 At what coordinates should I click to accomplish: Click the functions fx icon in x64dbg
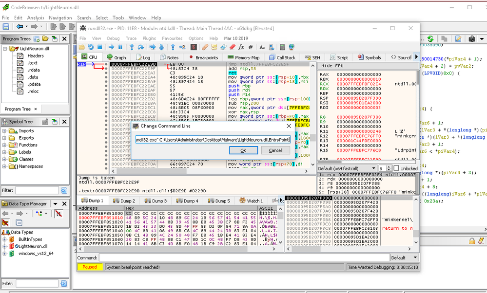click(x=241, y=47)
